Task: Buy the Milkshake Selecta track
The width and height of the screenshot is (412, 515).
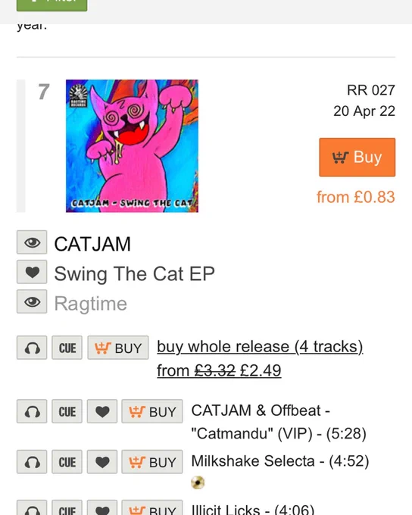Action: (x=152, y=462)
